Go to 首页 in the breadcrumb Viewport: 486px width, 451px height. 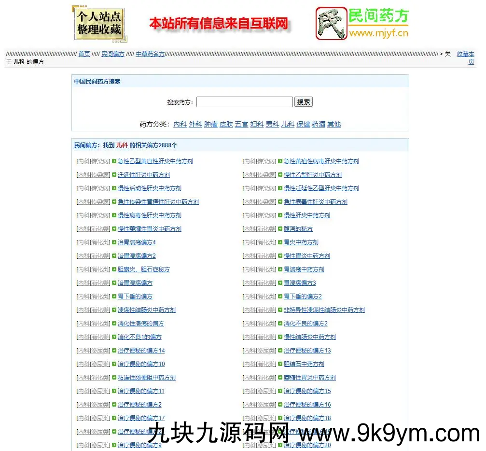coord(84,54)
